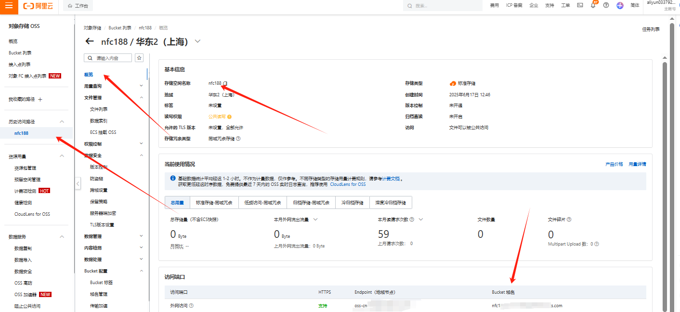Image resolution: width=680 pixels, height=312 pixels.
Task: Open 跨域设置 page
Action: coord(99,190)
